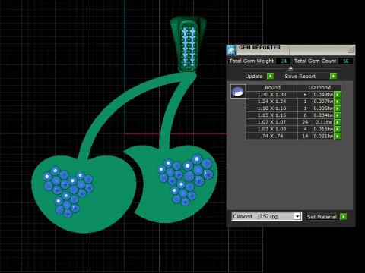Screen dimensions: 365x273
Task: Click the green arrow for the 1.10 X 1.10 row
Action: click(x=338, y=108)
